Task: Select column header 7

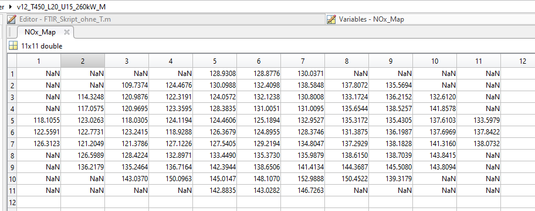Action: coord(303,61)
